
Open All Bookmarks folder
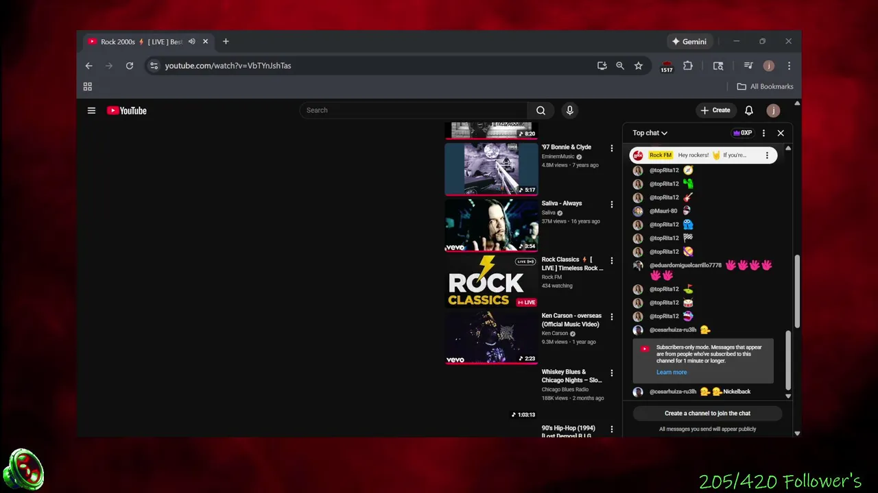[x=765, y=86]
